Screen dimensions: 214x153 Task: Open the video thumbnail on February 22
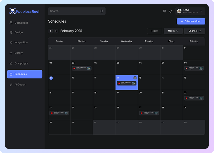point(201,98)
